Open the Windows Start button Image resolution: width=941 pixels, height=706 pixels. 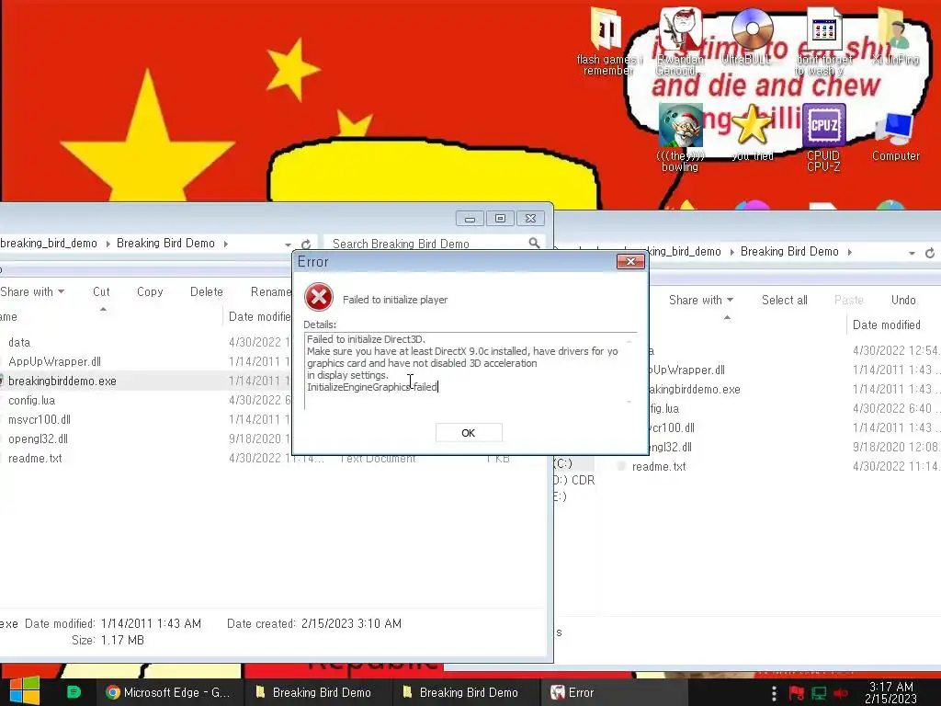click(x=25, y=691)
